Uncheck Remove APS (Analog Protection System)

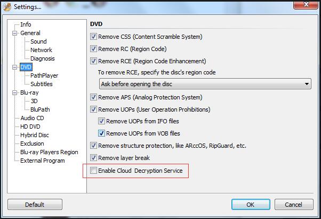(x=94, y=98)
